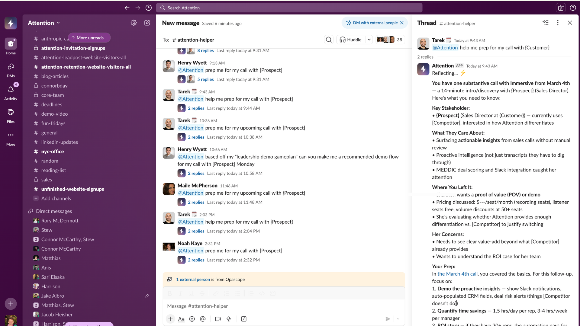Open send options arrow dropdown
This screenshot has height=326, width=580.
(398, 319)
